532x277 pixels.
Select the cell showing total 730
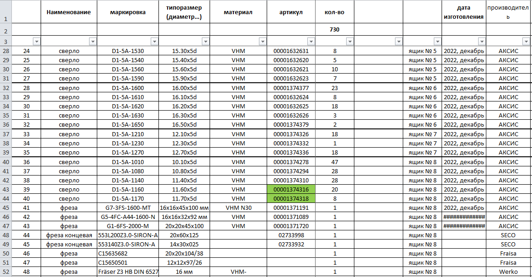(335, 30)
